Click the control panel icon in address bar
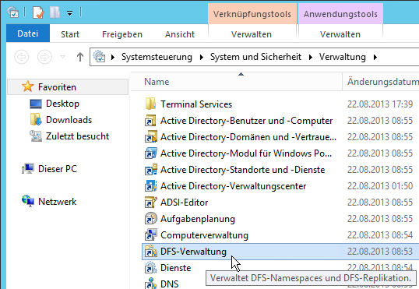419x289 pixels. 99,56
